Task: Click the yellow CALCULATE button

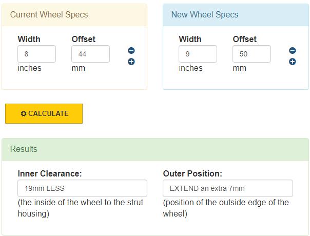Action: (x=44, y=114)
